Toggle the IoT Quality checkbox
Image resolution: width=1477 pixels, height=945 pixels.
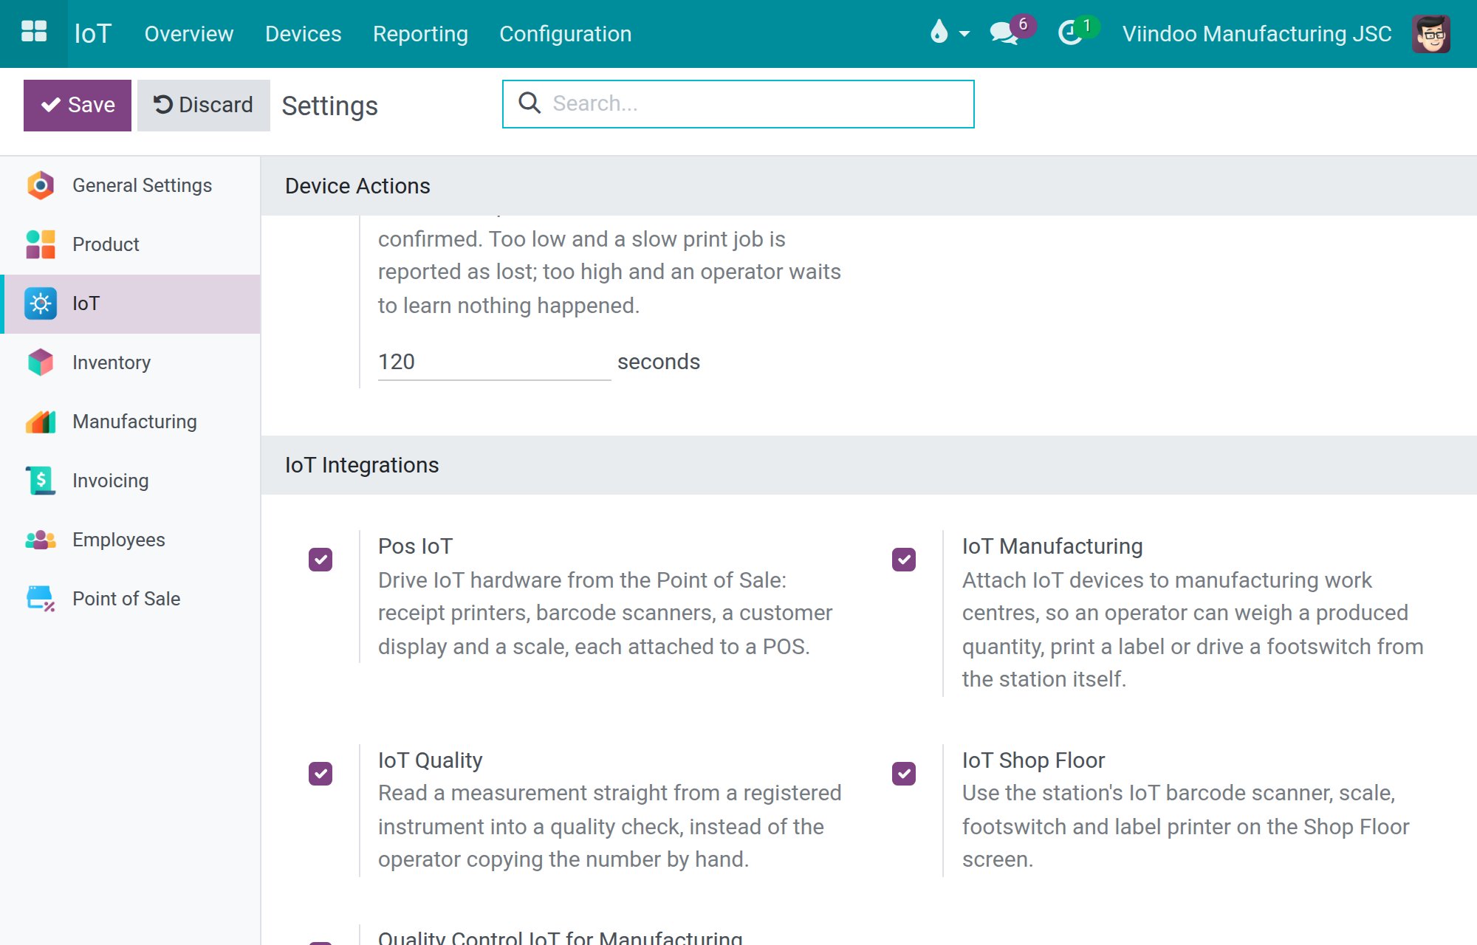tap(321, 774)
